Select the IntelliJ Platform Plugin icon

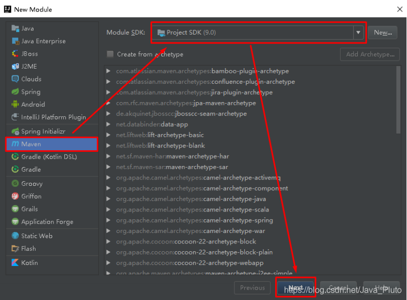(15, 117)
